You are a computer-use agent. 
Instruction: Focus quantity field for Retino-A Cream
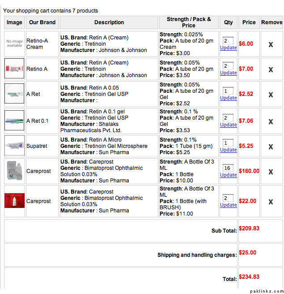228,41
